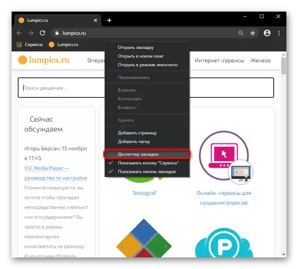
Task: Click the online survey services laptop thumbnail
Action: 226,157
